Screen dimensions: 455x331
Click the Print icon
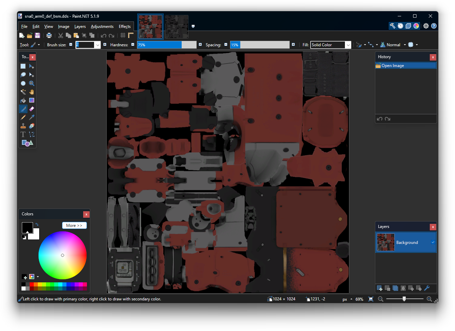49,35
